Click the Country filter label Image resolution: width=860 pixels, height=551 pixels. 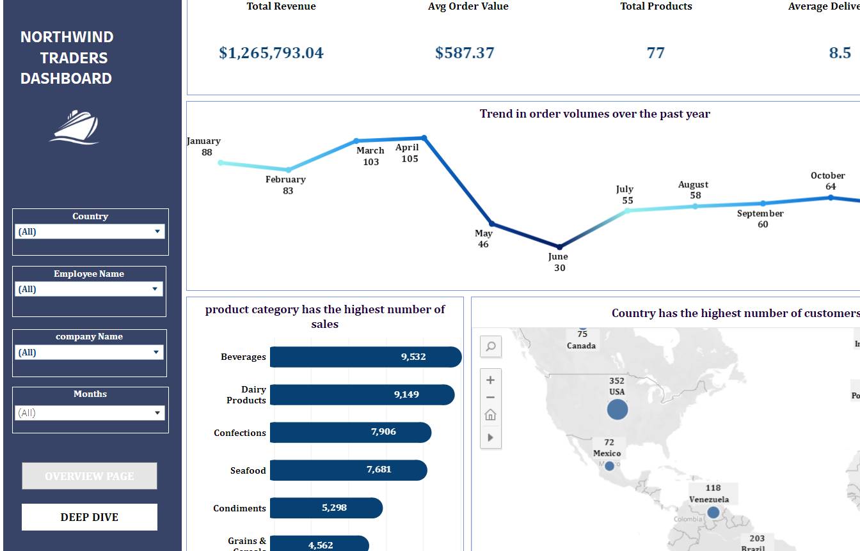pyautogui.click(x=90, y=216)
